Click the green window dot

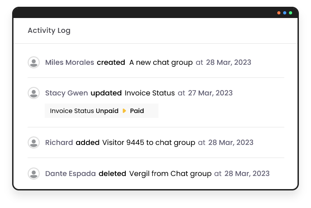pyautogui.click(x=291, y=13)
